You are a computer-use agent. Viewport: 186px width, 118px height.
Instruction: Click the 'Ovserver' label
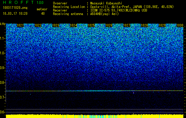60,3
